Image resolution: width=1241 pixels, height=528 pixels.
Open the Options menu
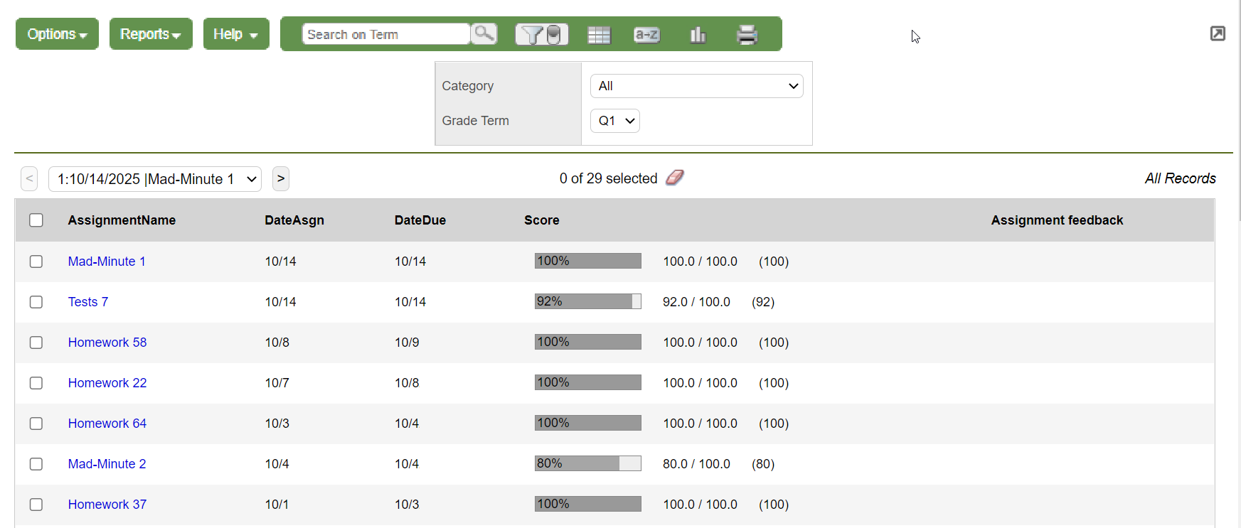coord(57,34)
